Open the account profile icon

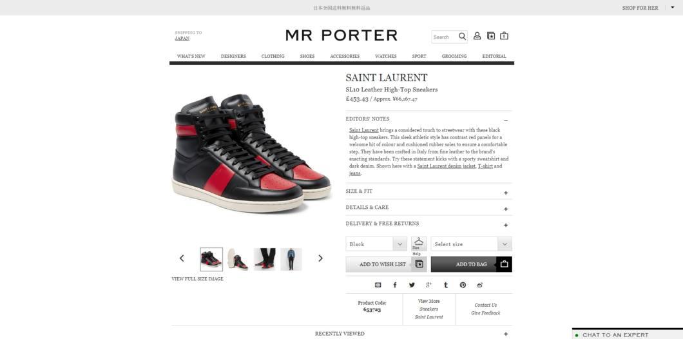477,36
